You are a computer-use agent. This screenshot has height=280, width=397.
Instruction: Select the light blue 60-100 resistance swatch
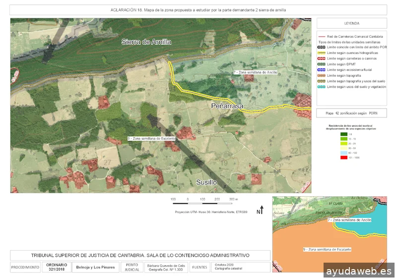click(x=344, y=153)
